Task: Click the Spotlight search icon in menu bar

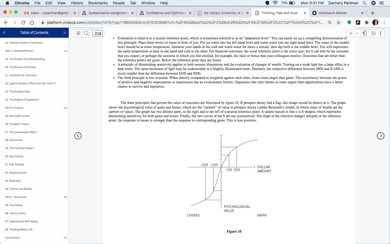Action: click(x=365, y=3)
